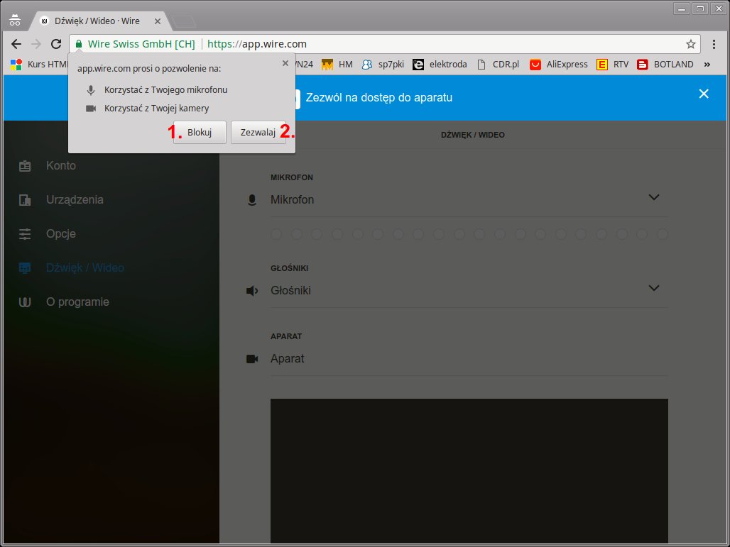This screenshot has width=730, height=547.
Task: Click the address bar URL field
Action: [x=426, y=44]
